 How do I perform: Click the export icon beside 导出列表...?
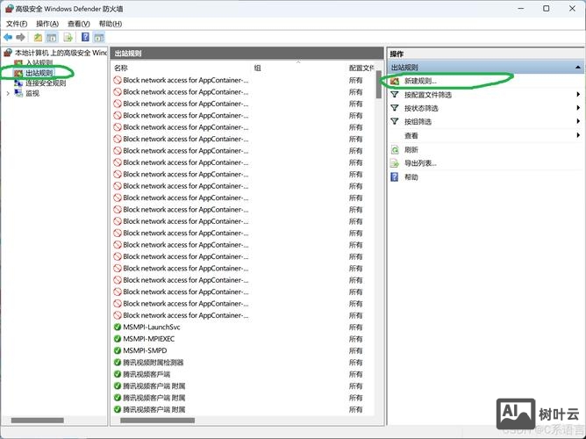(395, 163)
